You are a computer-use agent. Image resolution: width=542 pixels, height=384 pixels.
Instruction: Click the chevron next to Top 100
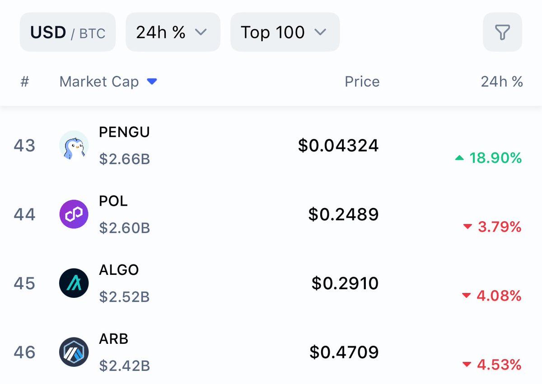click(x=320, y=32)
